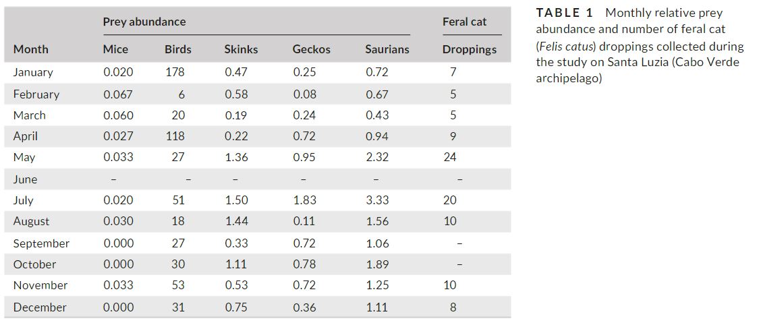Select the Skinks column header
The width and height of the screenshot is (759, 329).
241,49
